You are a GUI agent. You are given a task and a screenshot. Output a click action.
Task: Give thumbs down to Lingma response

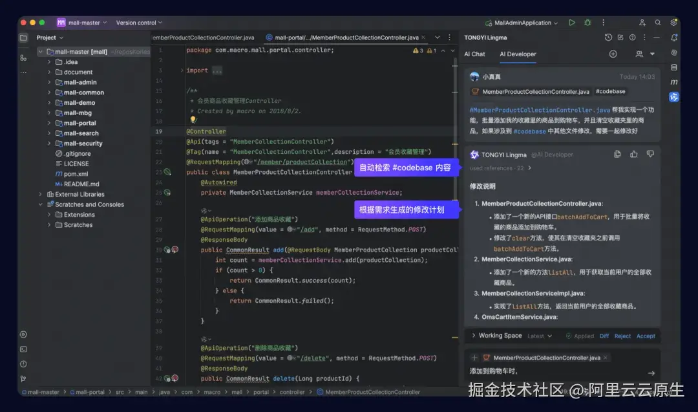pyautogui.click(x=650, y=154)
